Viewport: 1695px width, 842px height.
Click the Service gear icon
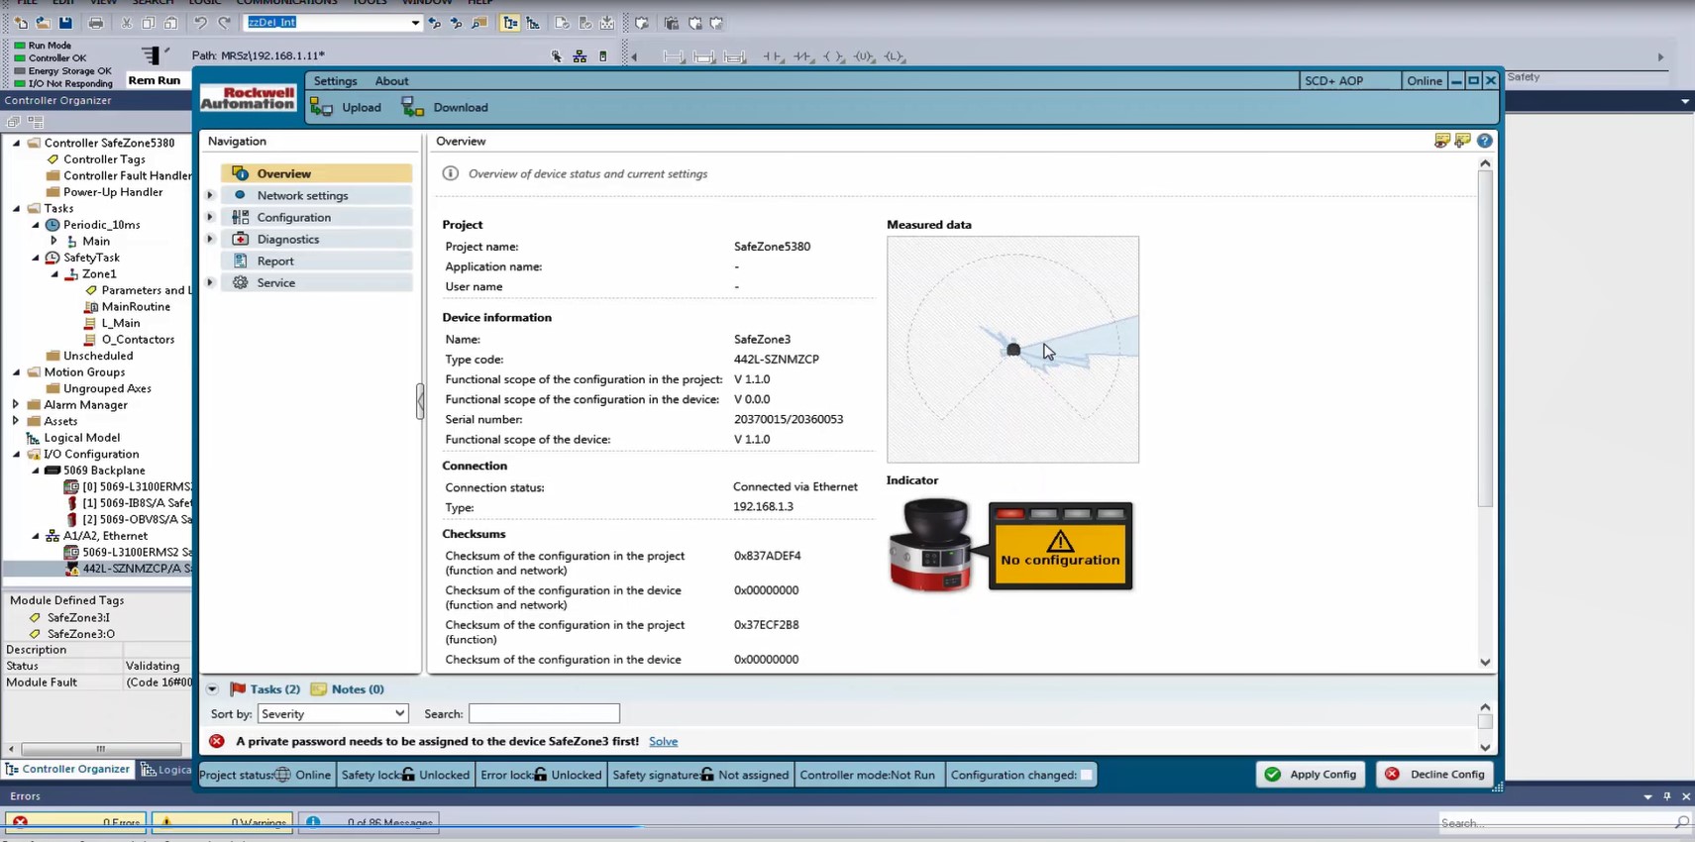coord(240,282)
